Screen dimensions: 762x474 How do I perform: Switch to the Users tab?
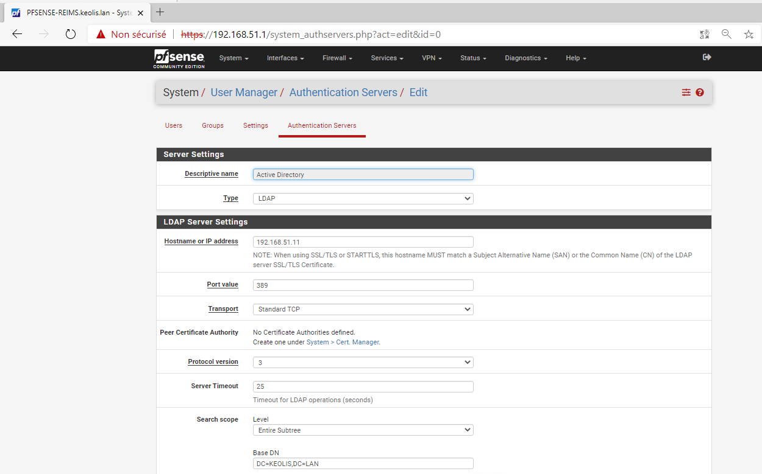click(x=174, y=125)
